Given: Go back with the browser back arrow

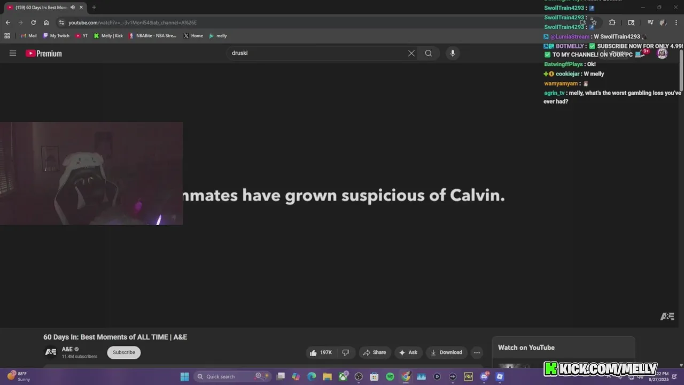Looking at the screenshot, I should click(x=7, y=22).
